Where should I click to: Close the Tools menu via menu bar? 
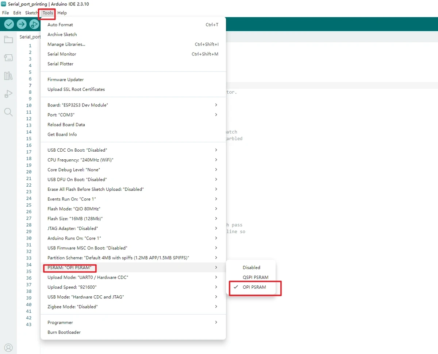point(48,13)
